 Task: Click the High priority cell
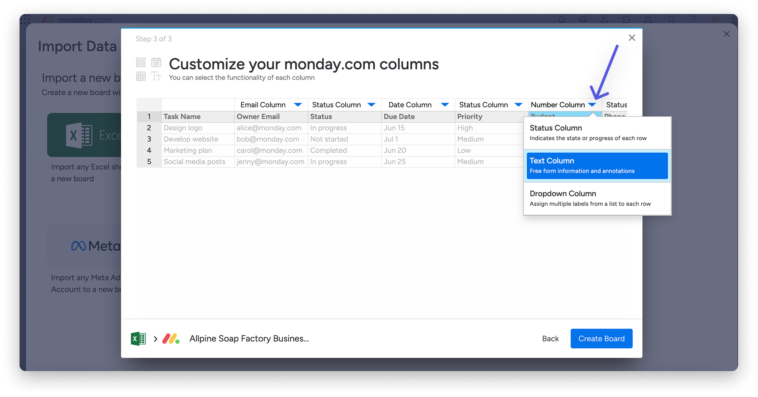point(489,128)
